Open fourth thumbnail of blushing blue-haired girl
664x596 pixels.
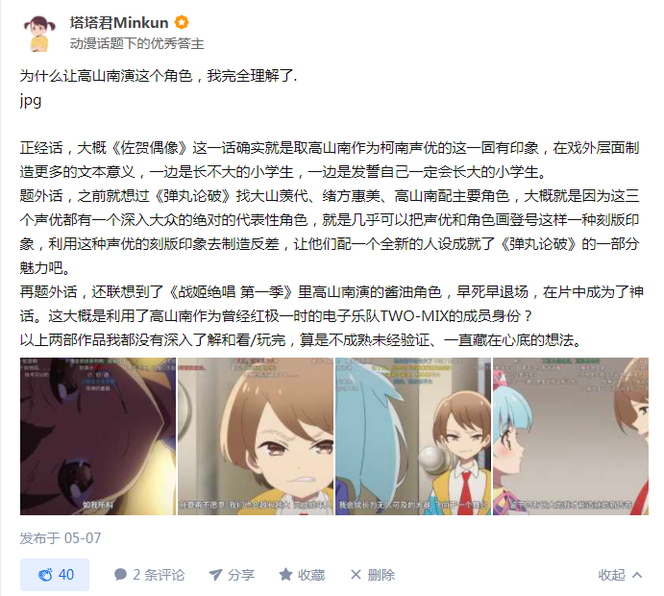click(x=571, y=436)
